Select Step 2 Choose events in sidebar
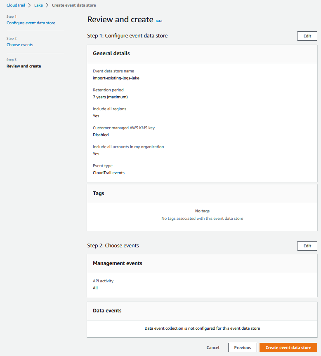The height and width of the screenshot is (356, 321). [x=20, y=44]
